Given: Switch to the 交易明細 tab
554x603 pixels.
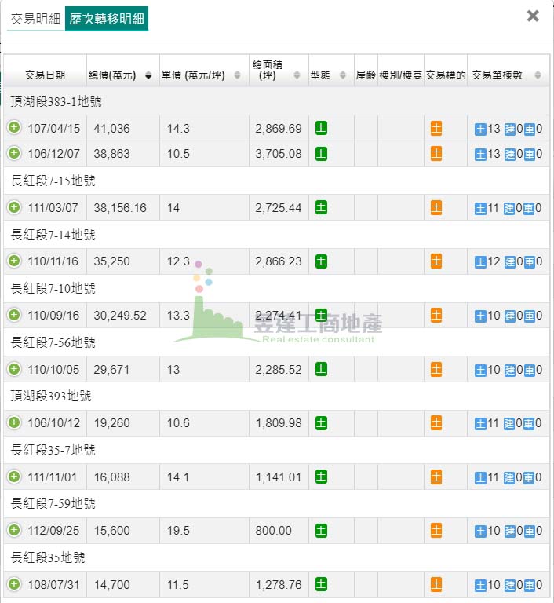Looking at the screenshot, I should click(35, 19).
